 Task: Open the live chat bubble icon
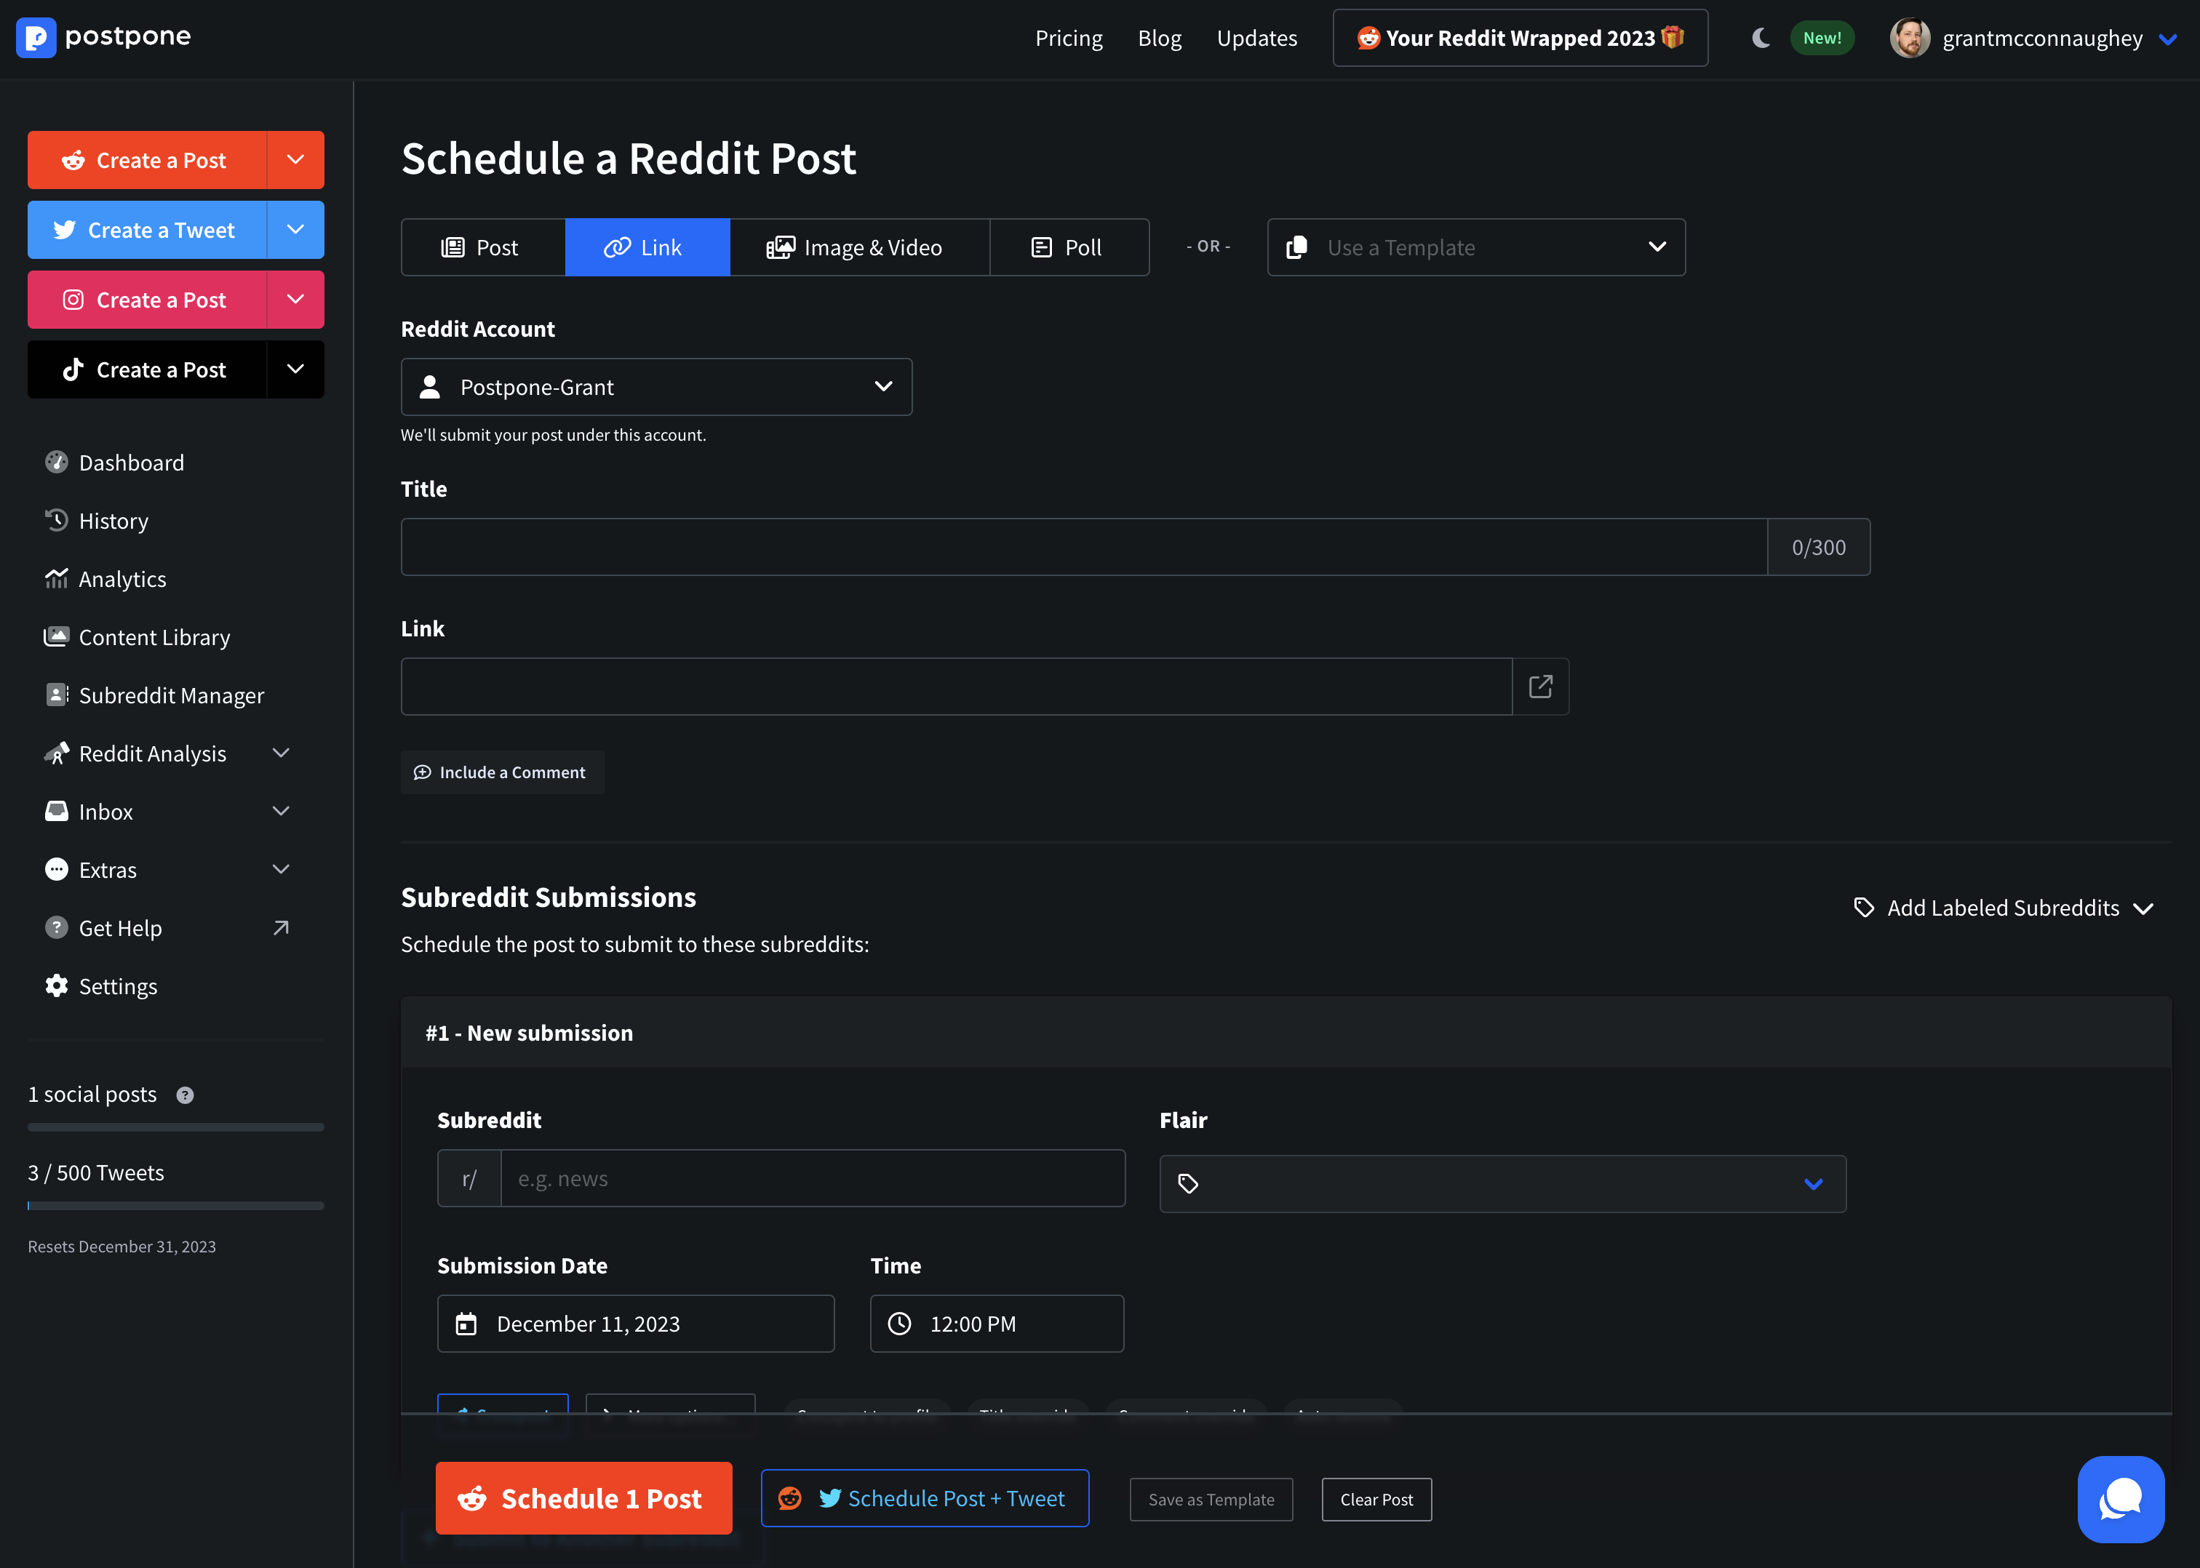coord(2121,1500)
